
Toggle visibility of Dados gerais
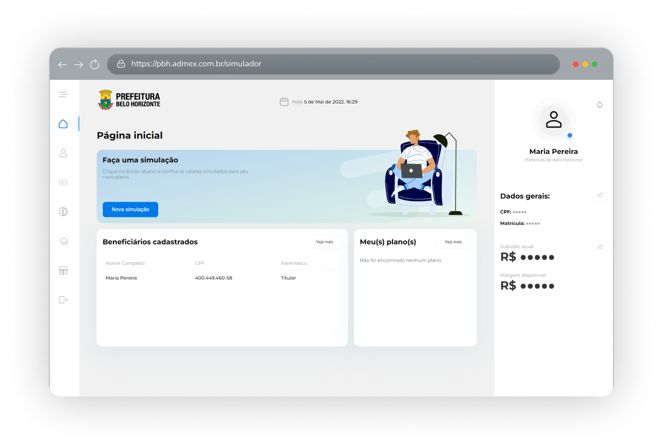pyautogui.click(x=600, y=195)
